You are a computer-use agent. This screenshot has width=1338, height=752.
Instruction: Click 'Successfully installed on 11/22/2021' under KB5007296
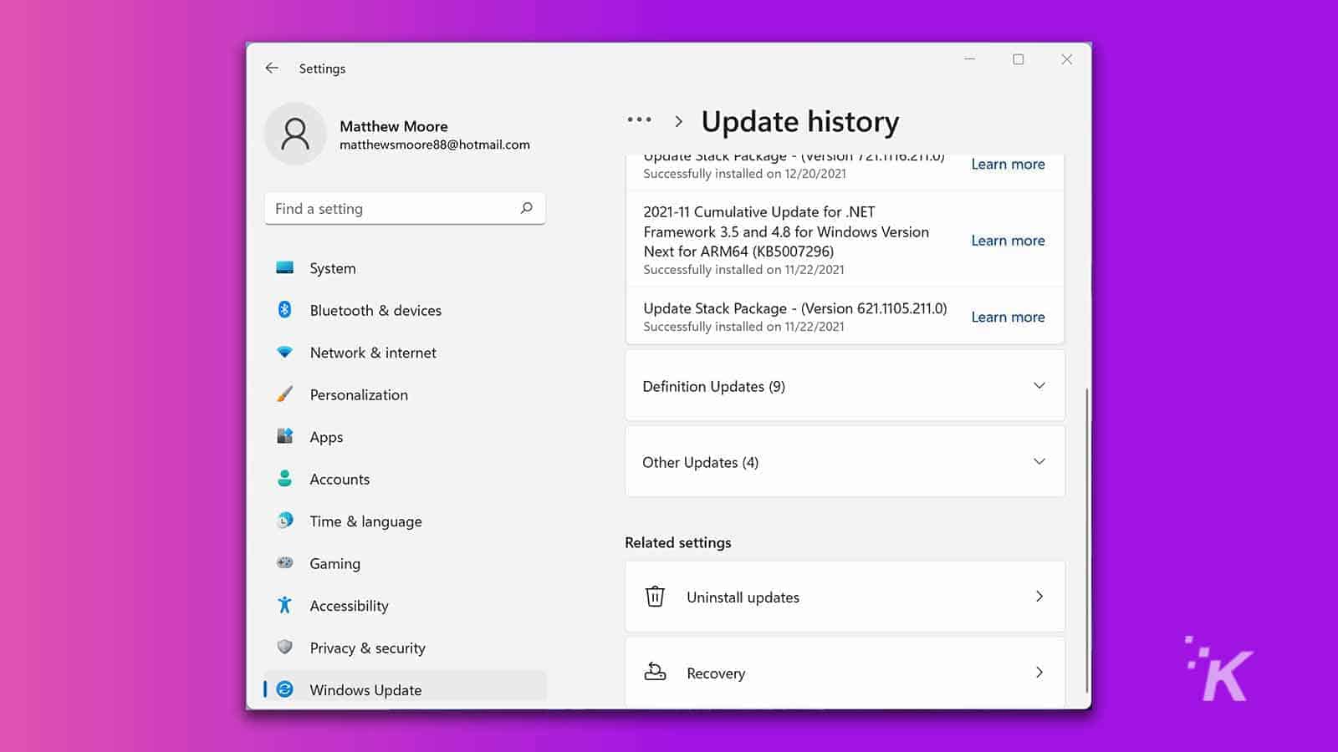pos(743,270)
